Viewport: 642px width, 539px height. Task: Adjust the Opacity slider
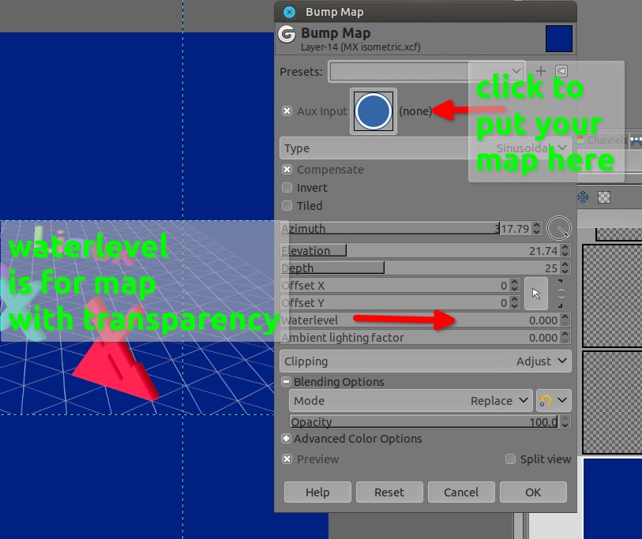425,421
